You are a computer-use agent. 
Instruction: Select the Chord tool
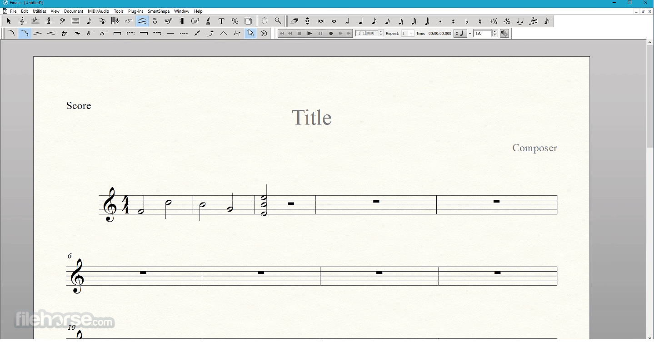[x=195, y=21]
